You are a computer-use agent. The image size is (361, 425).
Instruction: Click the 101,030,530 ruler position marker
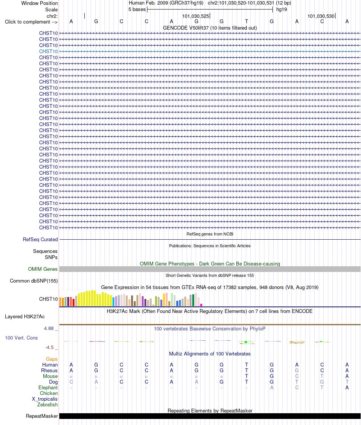click(x=321, y=16)
